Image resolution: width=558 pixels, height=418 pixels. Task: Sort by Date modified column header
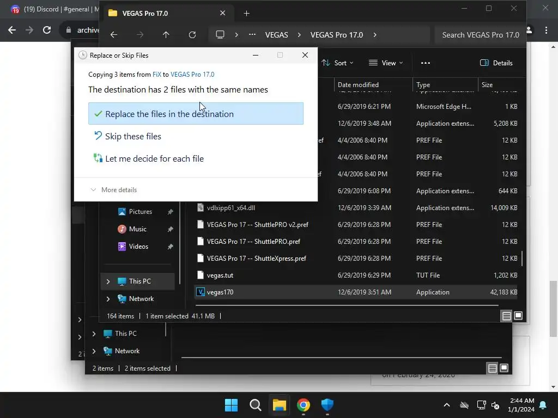(x=373, y=84)
